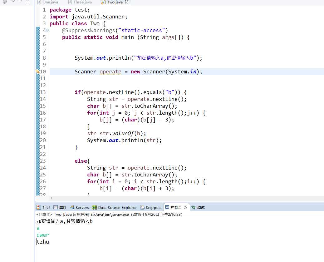Image resolution: width=324 pixels, height=262 pixels.
Task: Click the 'else{' keyword on line 23
Action: click(82, 161)
